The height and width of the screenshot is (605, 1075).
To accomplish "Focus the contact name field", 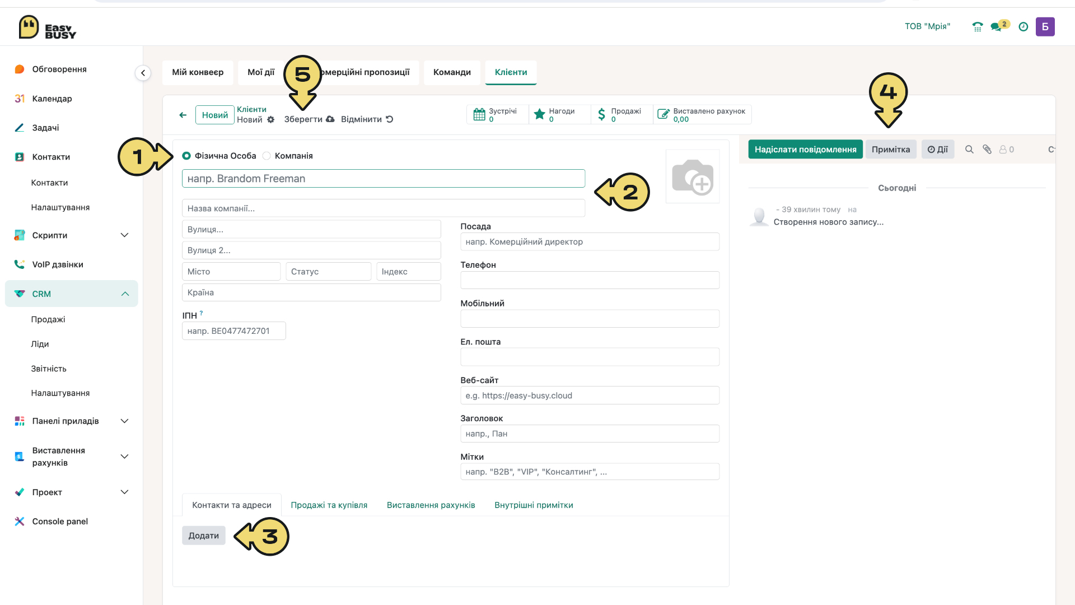I will (x=384, y=179).
